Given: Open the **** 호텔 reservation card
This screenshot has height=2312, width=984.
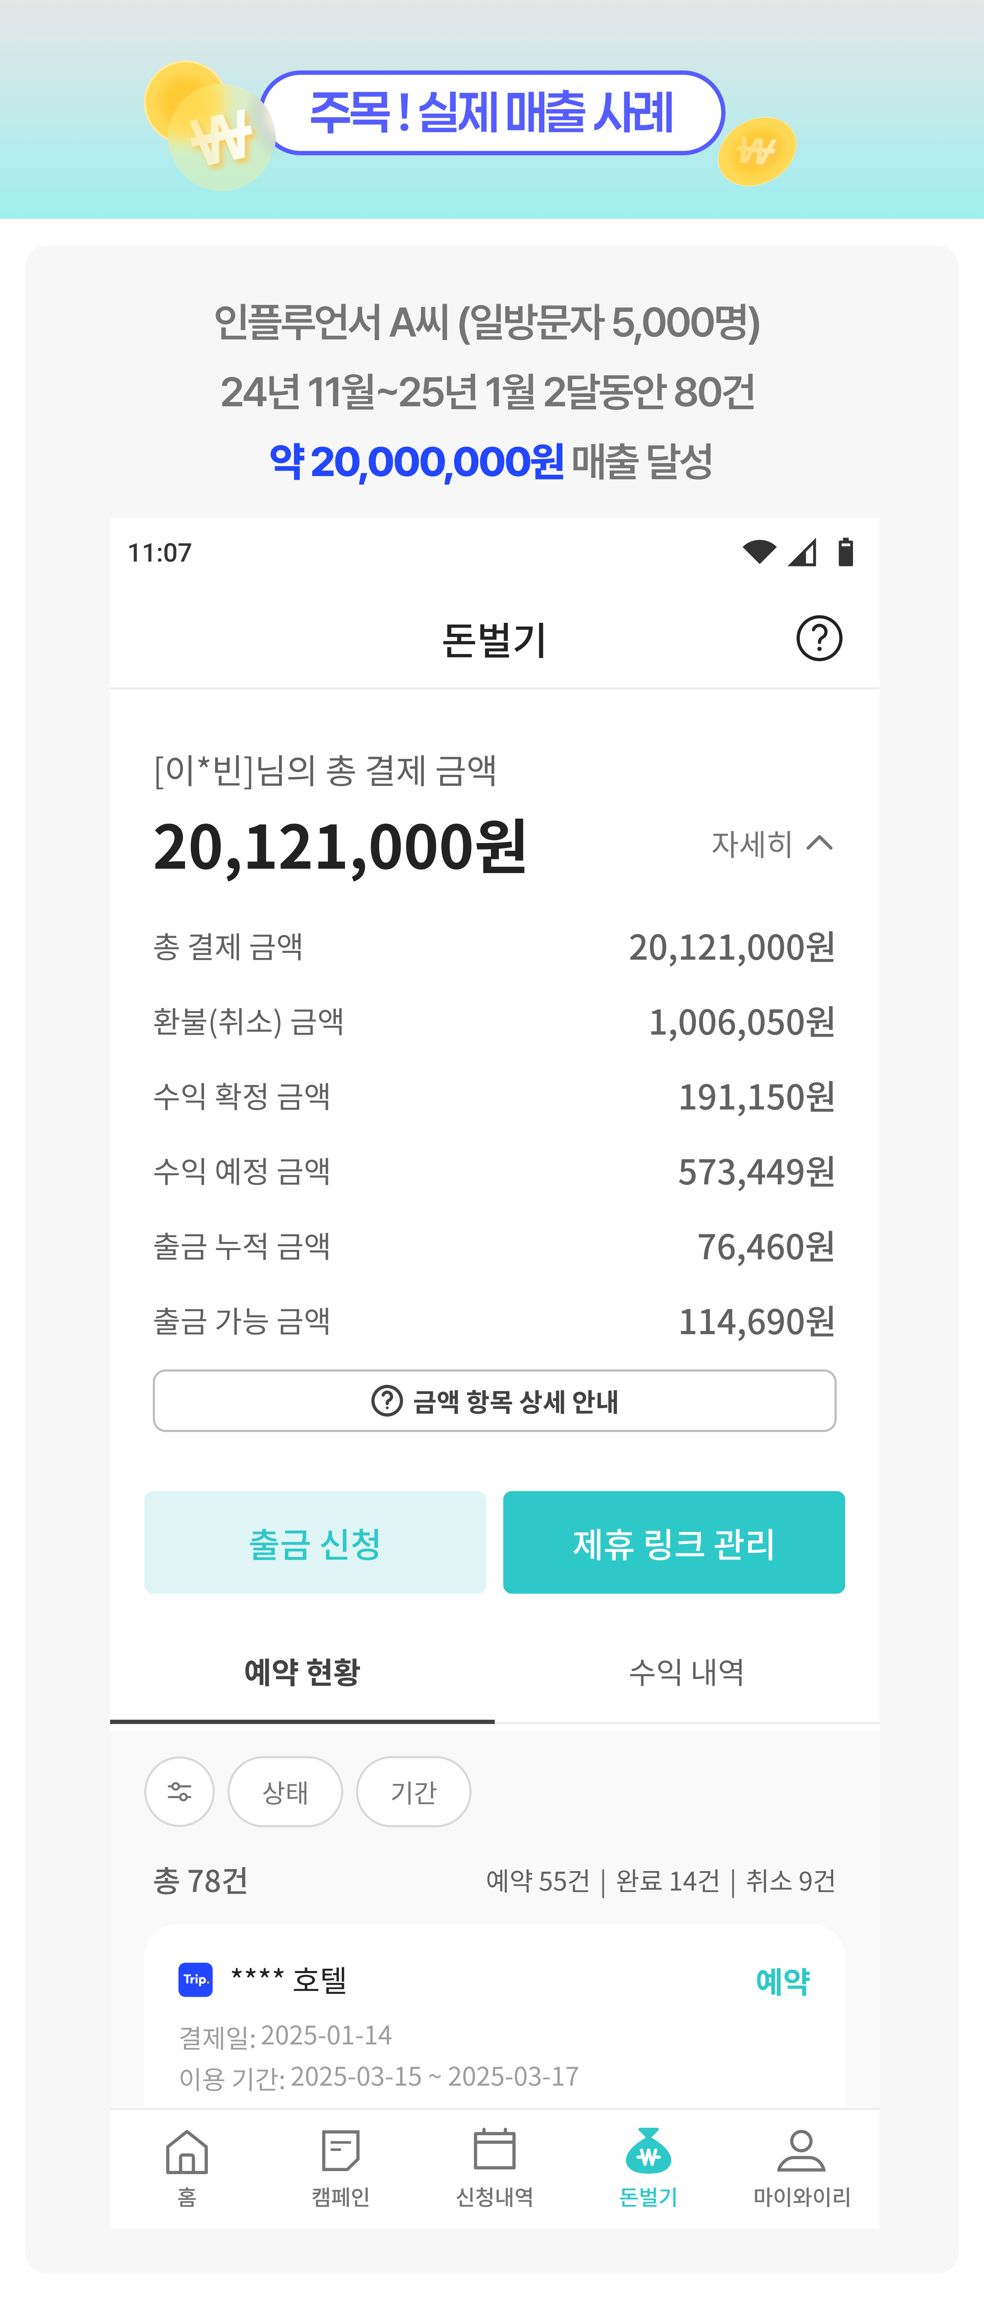Looking at the screenshot, I should pos(494,2017).
